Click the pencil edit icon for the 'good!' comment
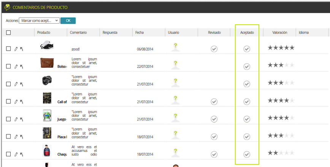Screen dimensions: 330x167 pyautogui.click(x=16, y=49)
